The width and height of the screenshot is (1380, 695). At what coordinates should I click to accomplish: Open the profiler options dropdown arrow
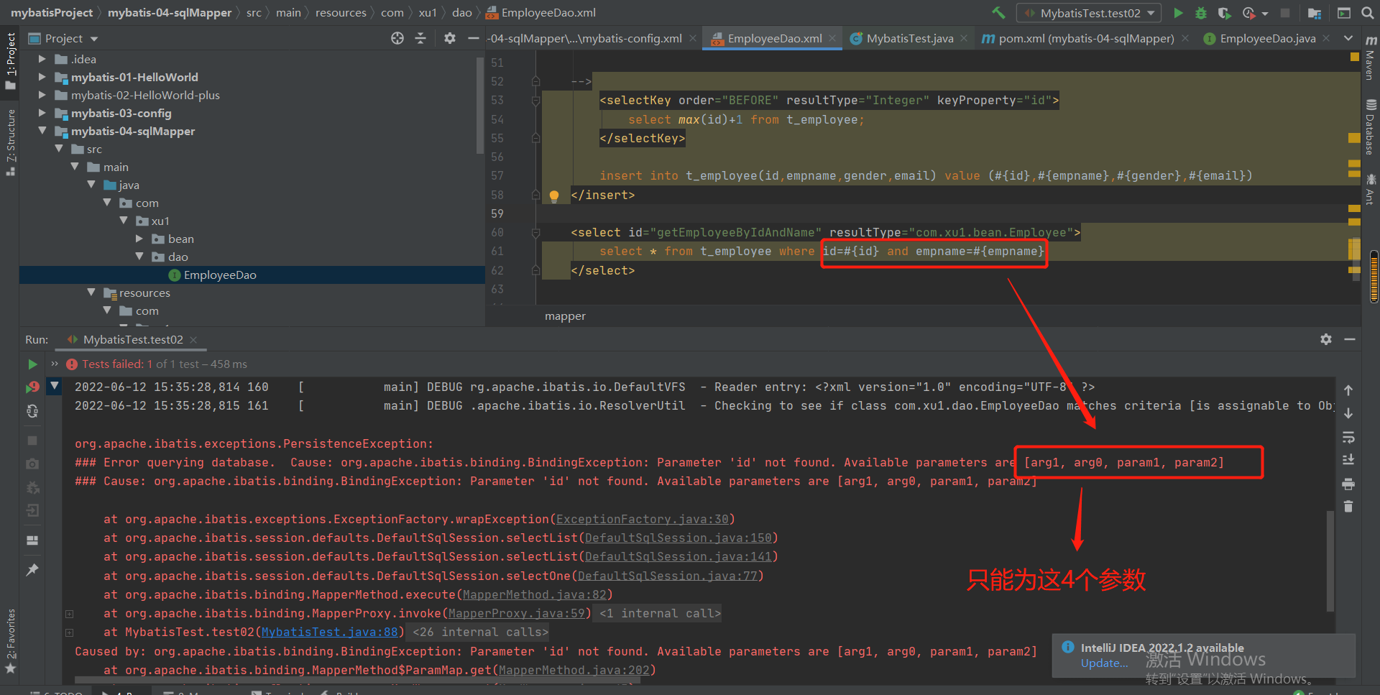pyautogui.click(x=1265, y=14)
